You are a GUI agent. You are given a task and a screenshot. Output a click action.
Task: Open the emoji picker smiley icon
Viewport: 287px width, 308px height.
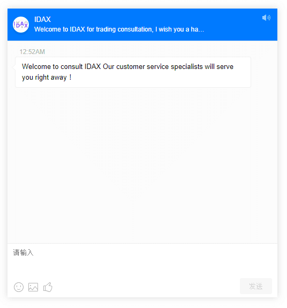click(x=19, y=287)
